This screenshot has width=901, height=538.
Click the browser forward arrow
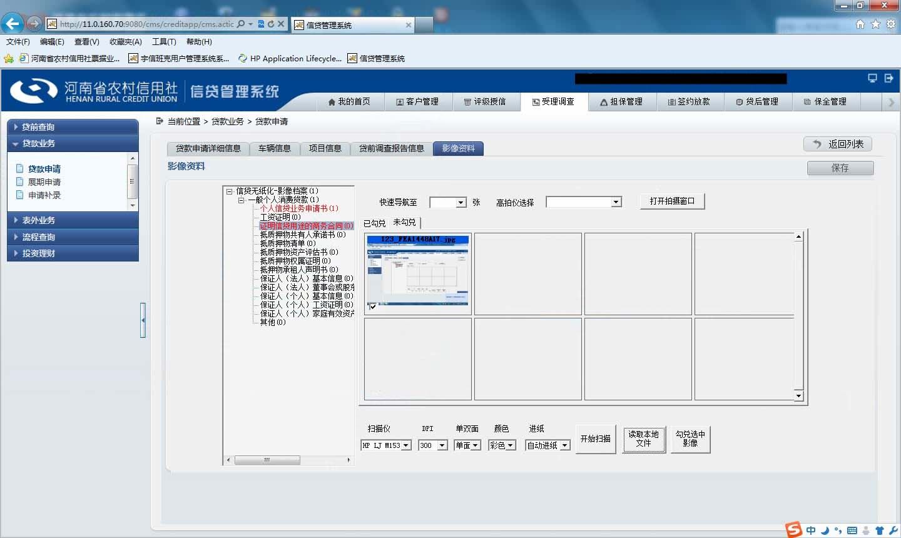(34, 24)
